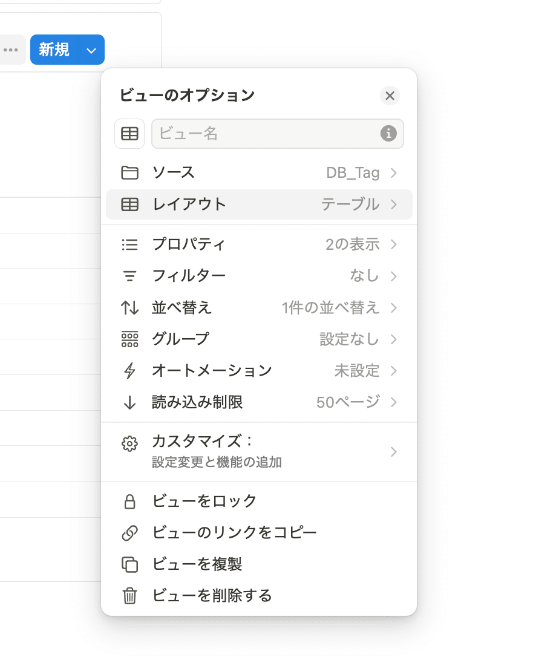The image size is (559, 669).
Task: Expand the 並べ替え chevron arrow
Action: tap(393, 308)
